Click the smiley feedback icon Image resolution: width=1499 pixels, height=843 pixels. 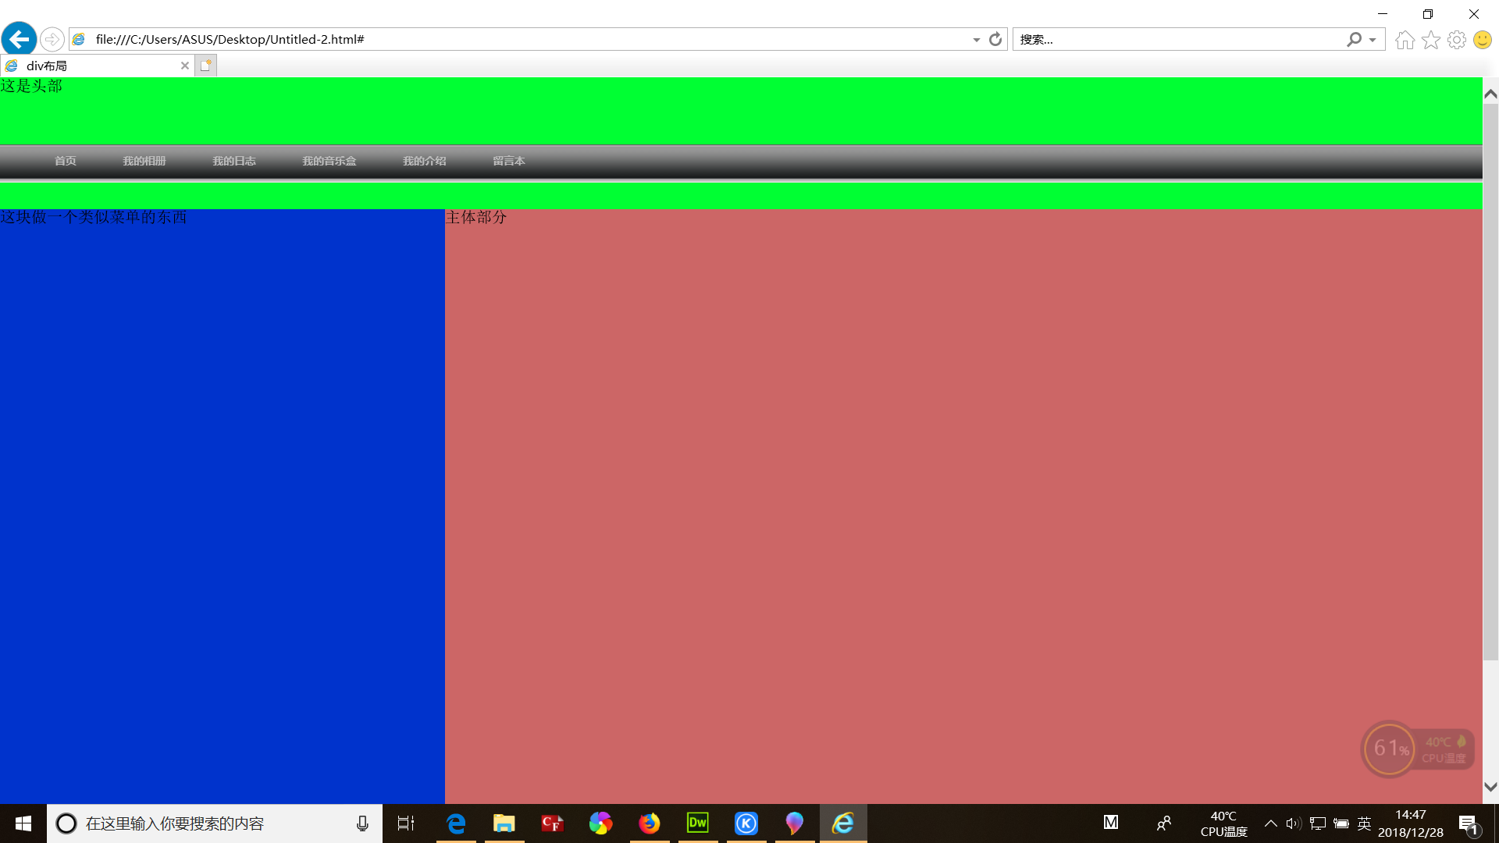coord(1482,40)
